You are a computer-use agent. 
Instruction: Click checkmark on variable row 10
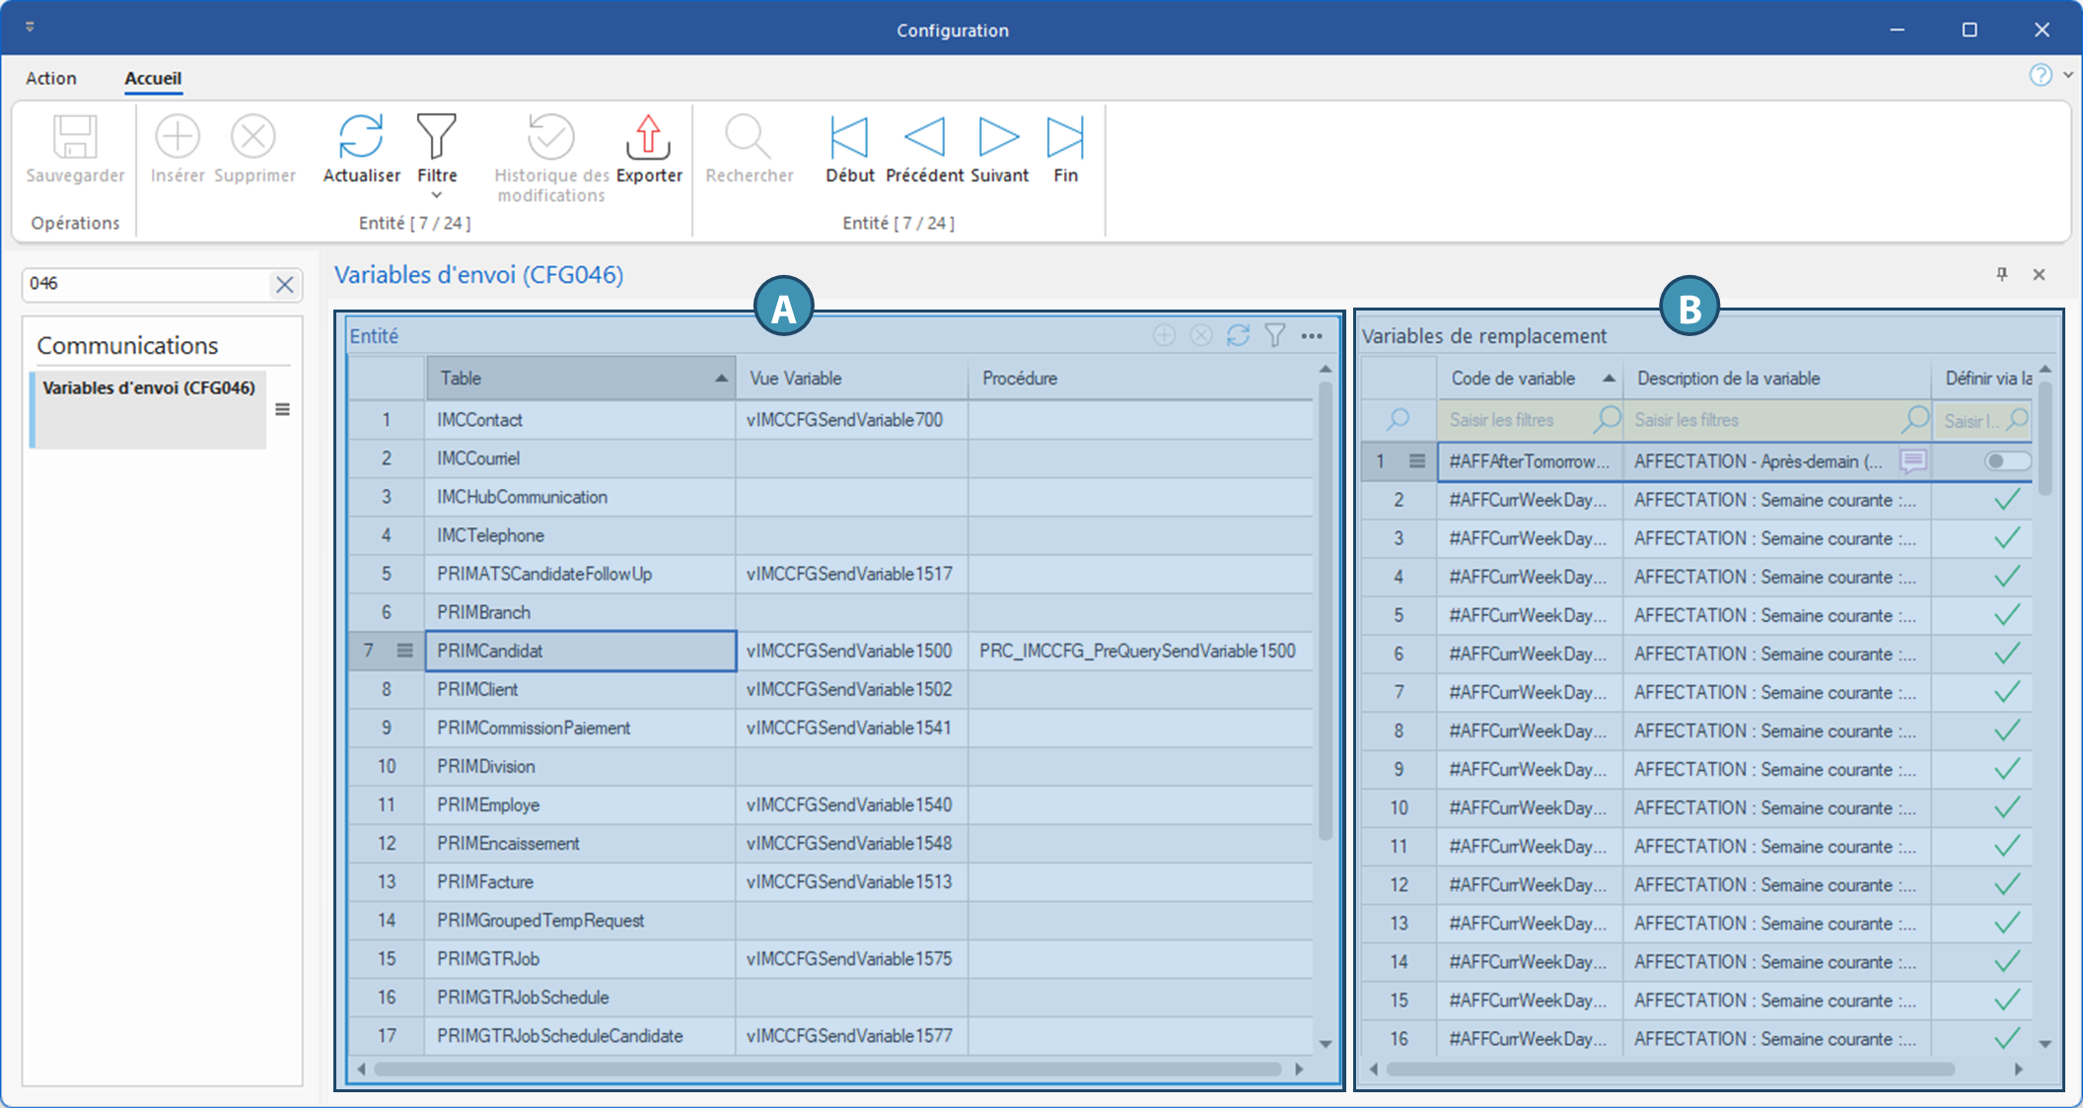coord(2006,807)
